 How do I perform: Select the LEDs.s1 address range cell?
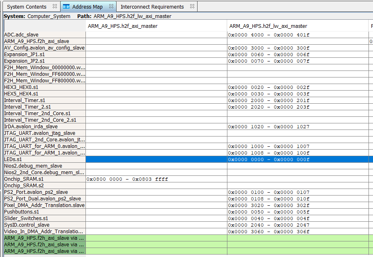click(269, 159)
